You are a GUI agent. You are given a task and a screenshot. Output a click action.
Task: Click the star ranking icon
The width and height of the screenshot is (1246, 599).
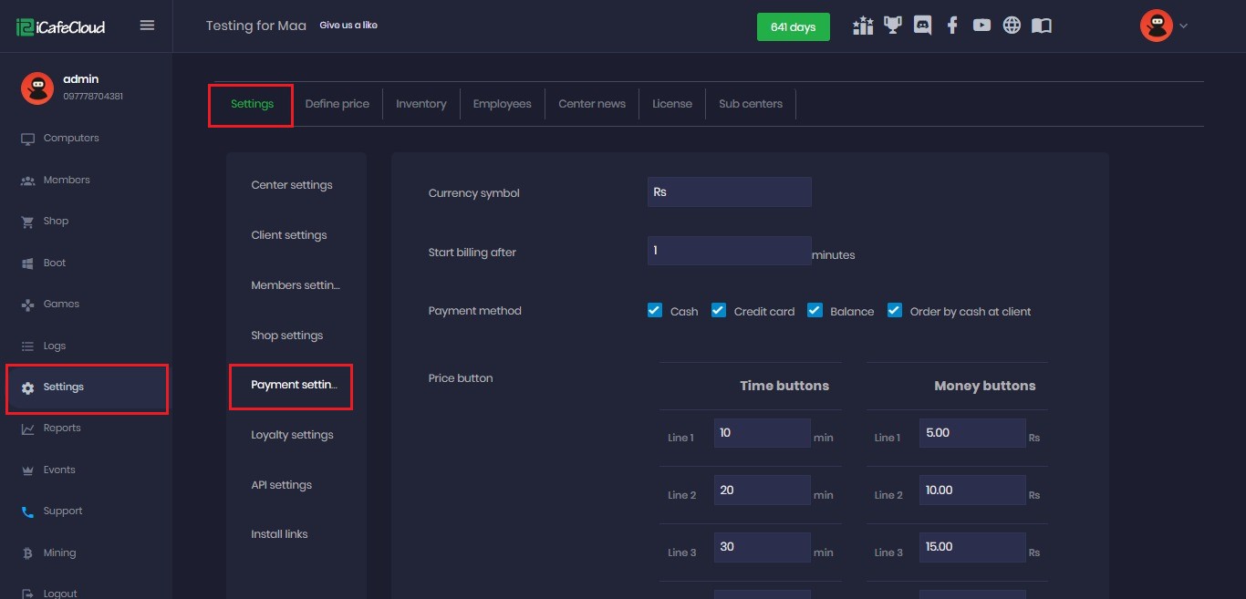tap(863, 26)
